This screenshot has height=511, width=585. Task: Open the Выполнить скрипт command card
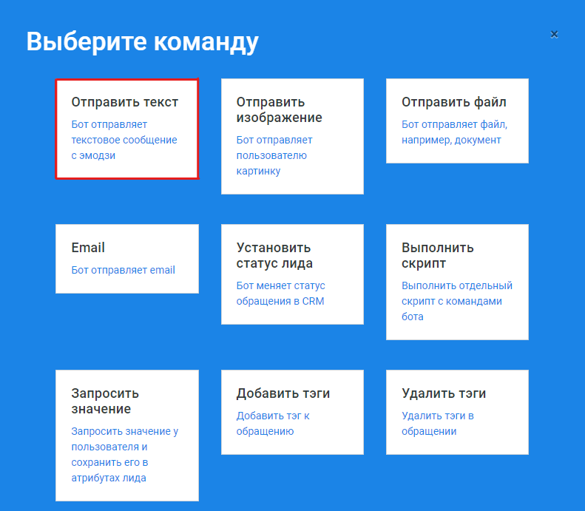[x=457, y=282]
